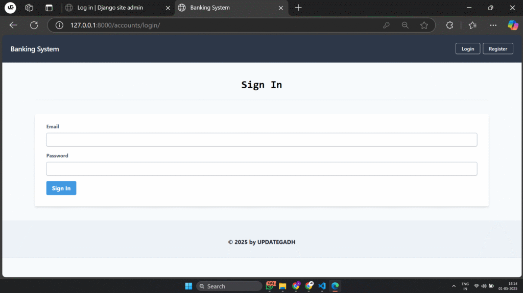Reload the current page

34,25
